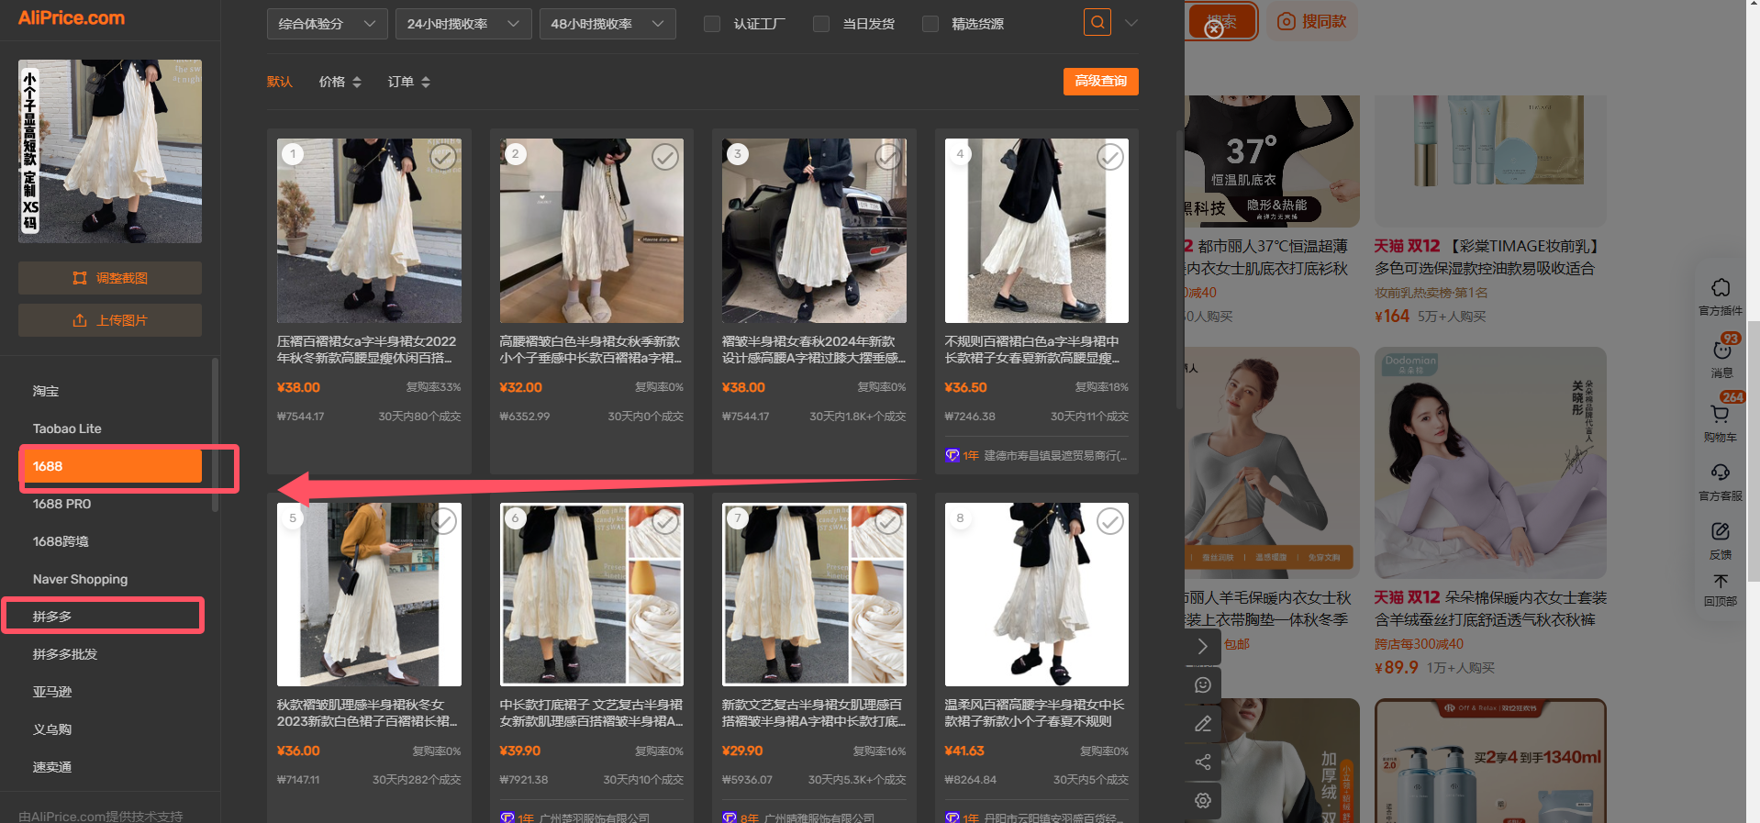Click the results panel vertical scrollbar
This screenshot has height=823, width=1760.
pos(1179,270)
